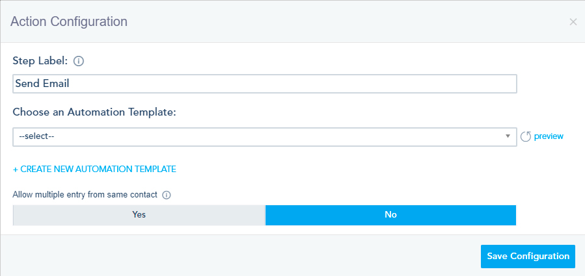Click the dropdown arrow of template selector
This screenshot has width=585, height=276.
pos(508,136)
